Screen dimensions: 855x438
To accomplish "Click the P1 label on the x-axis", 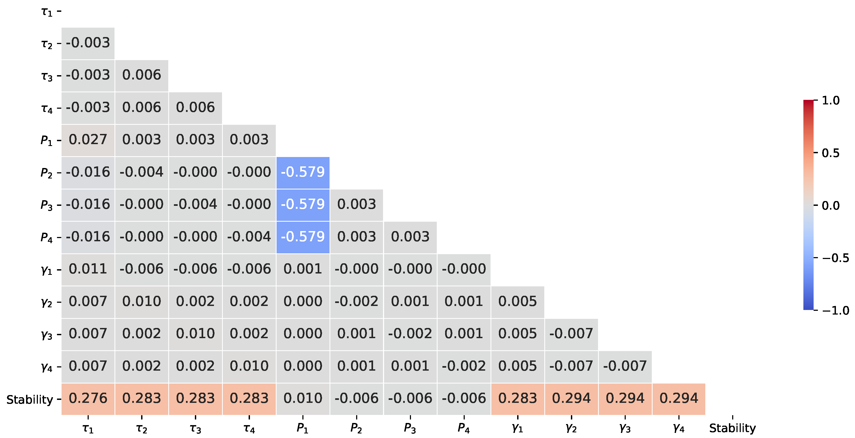I will click(x=302, y=428).
